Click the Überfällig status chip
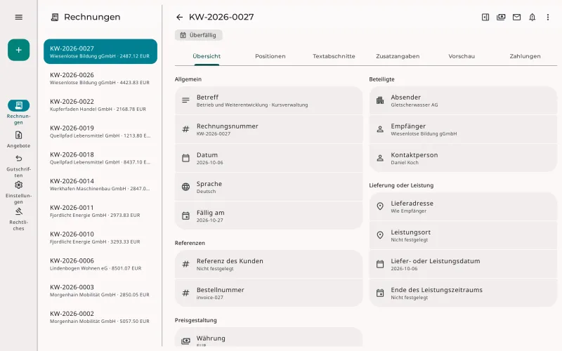 198,35
